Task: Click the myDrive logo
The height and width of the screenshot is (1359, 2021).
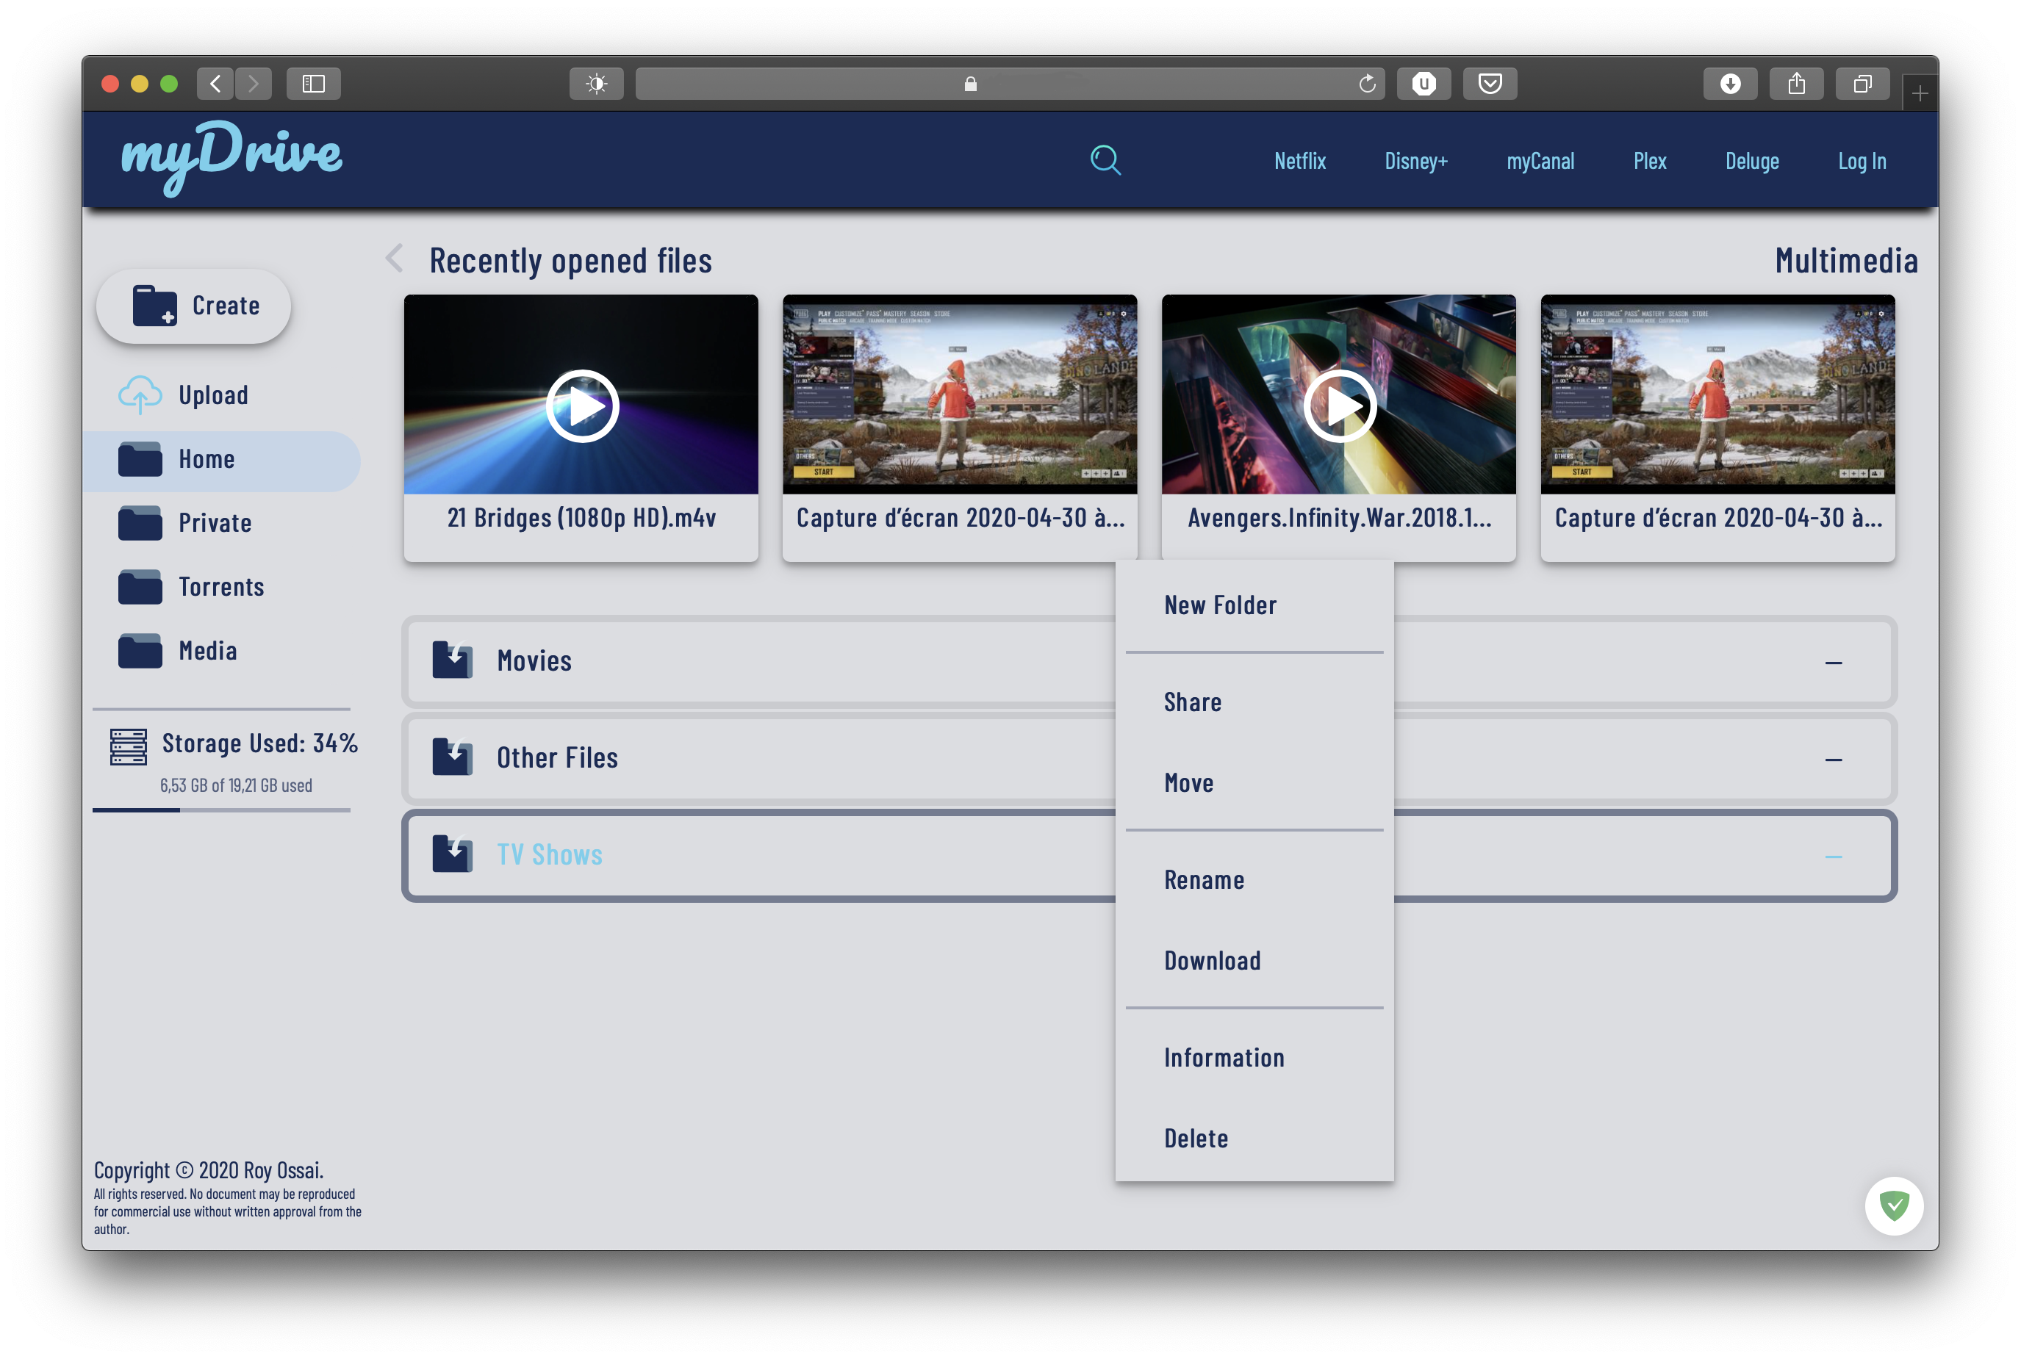Action: click(231, 157)
